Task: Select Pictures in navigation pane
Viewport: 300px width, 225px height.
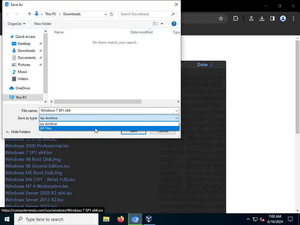Action: [x=24, y=65]
